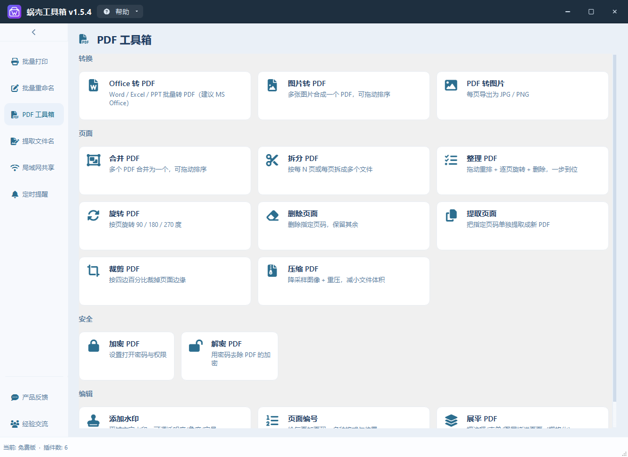
Task: Maximize the 蜗壳工具箱 window
Action: pos(591,12)
